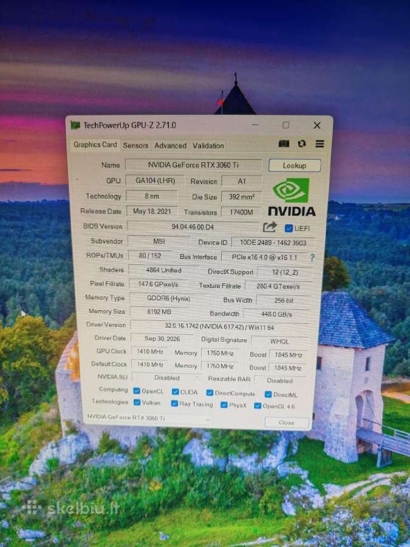The height and width of the screenshot is (547, 410).
Task: Click the GPU Clock row Boost 1845 MHz
Action: click(289, 355)
